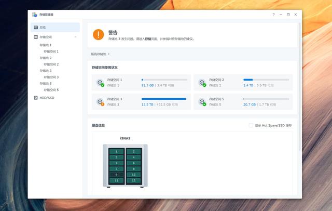The height and width of the screenshot is (211, 332).
Task: Click the 总览 overview icon in sidebar
Action: click(36, 28)
